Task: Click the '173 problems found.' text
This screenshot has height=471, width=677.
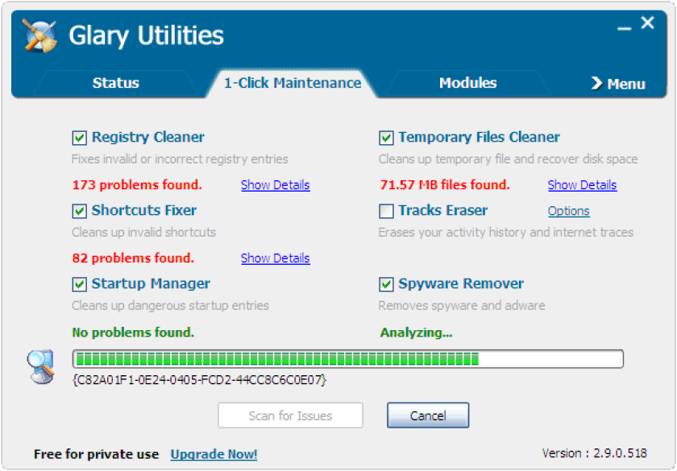Action: click(x=137, y=185)
